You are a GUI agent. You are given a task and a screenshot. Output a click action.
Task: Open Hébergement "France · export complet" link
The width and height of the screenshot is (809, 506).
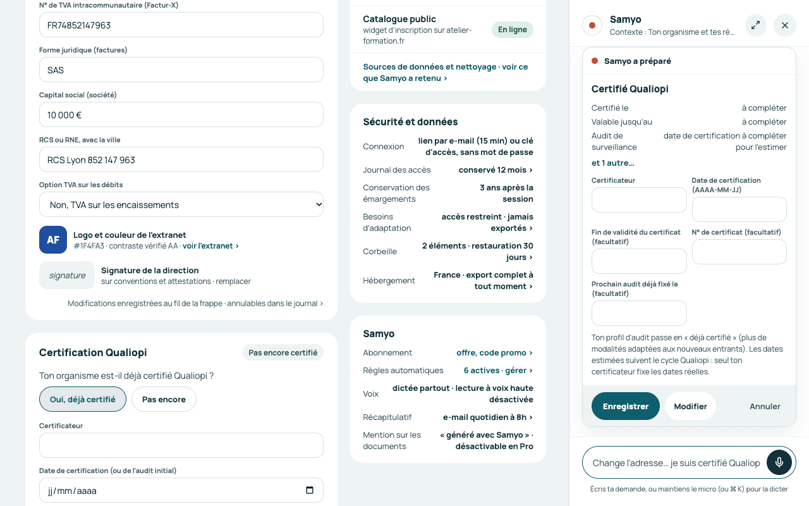(x=484, y=280)
